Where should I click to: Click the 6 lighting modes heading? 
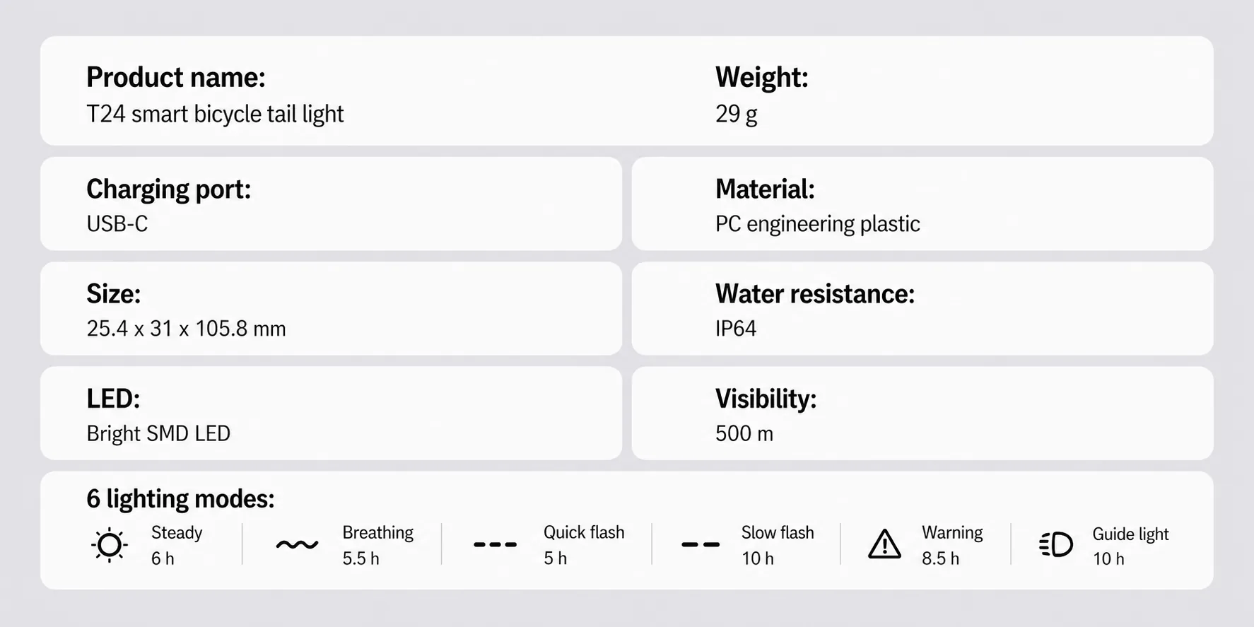pyautogui.click(x=180, y=499)
